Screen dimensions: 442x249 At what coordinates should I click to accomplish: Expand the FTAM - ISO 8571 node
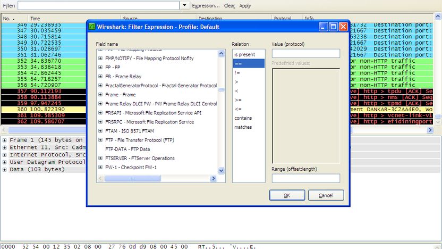pos(100,131)
